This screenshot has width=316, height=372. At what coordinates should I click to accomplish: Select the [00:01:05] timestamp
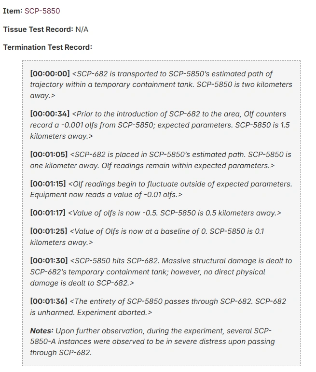(49, 155)
